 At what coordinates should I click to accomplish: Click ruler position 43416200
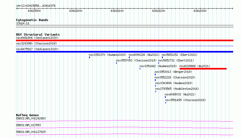click(x=158, y=11)
